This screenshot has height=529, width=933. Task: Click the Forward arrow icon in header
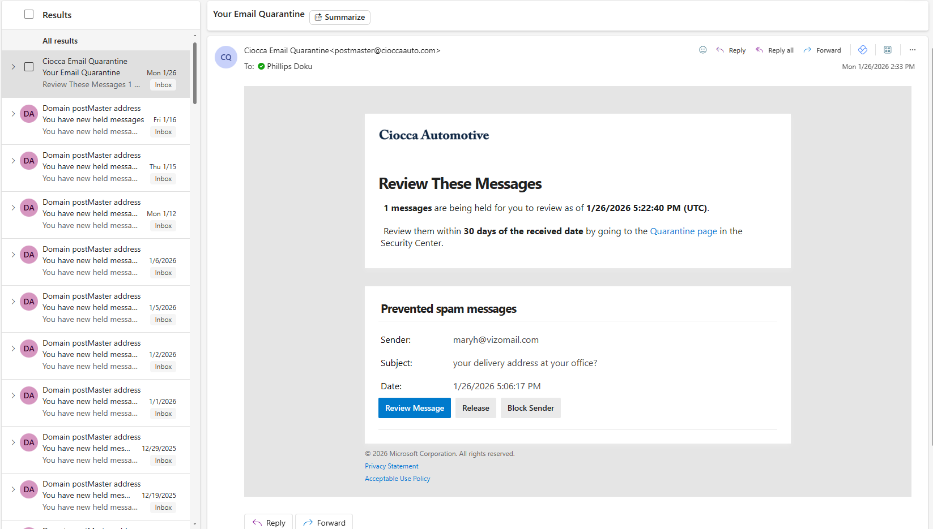tap(807, 50)
